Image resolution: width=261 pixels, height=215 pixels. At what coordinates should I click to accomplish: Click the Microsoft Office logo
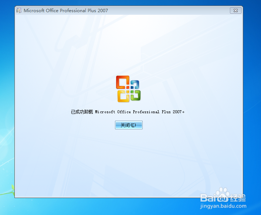[128, 89]
